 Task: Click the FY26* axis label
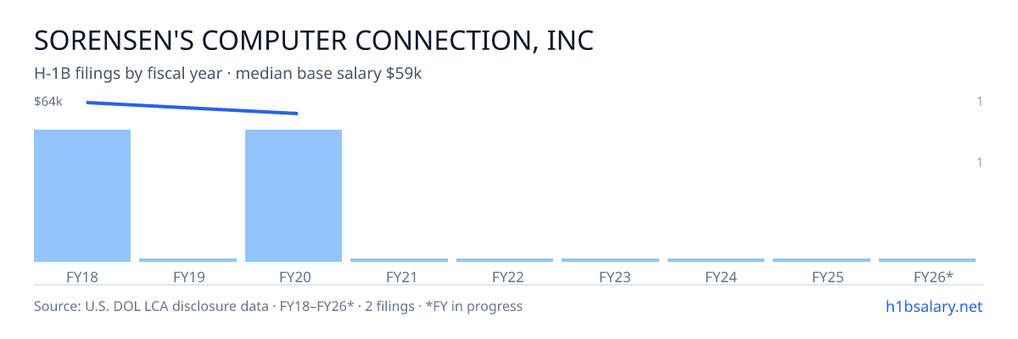pyautogui.click(x=933, y=277)
